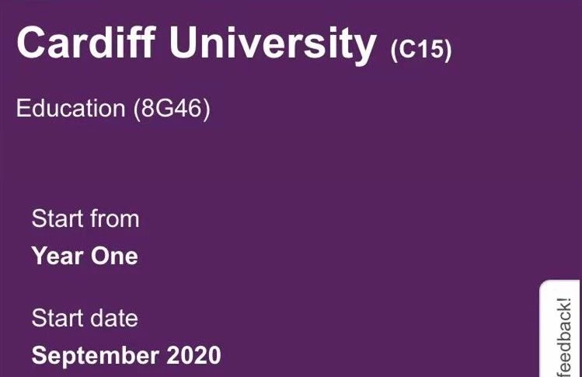
Task: Click the word 'Year' in bold
Action: tap(57, 256)
